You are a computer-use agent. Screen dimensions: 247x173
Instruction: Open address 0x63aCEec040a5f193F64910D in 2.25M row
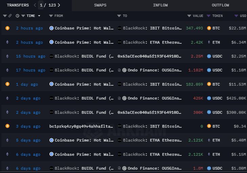click(x=149, y=56)
